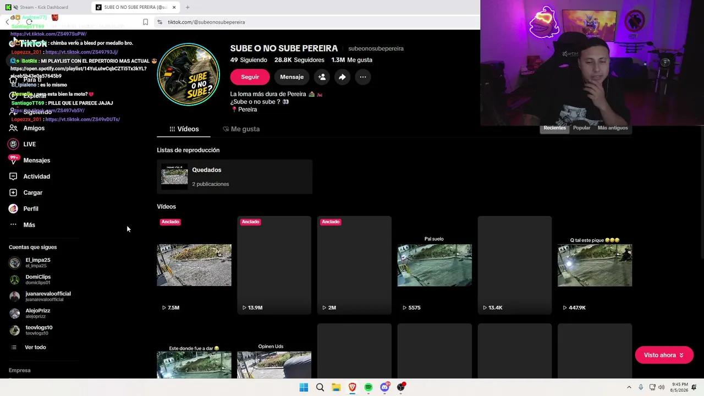The image size is (704, 396).
Task: Open the 28.8K Seguidores list
Action: (x=299, y=60)
